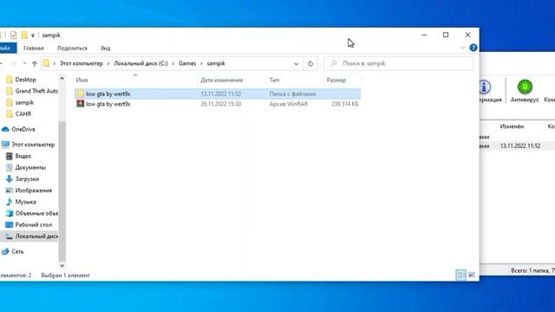Click Папка с файлами type cell

pos(292,94)
